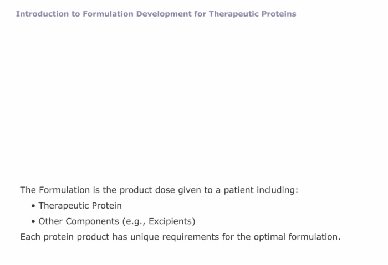Click the text '(e.g., Excipients)'
388x265 pixels.
pos(159,221)
